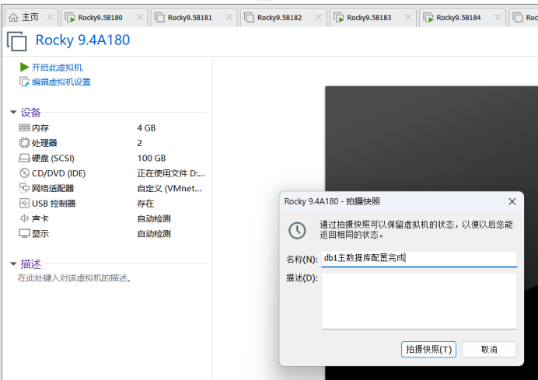538x380 pixels.
Task: Click the display (显示) monitor icon
Action: 24,234
